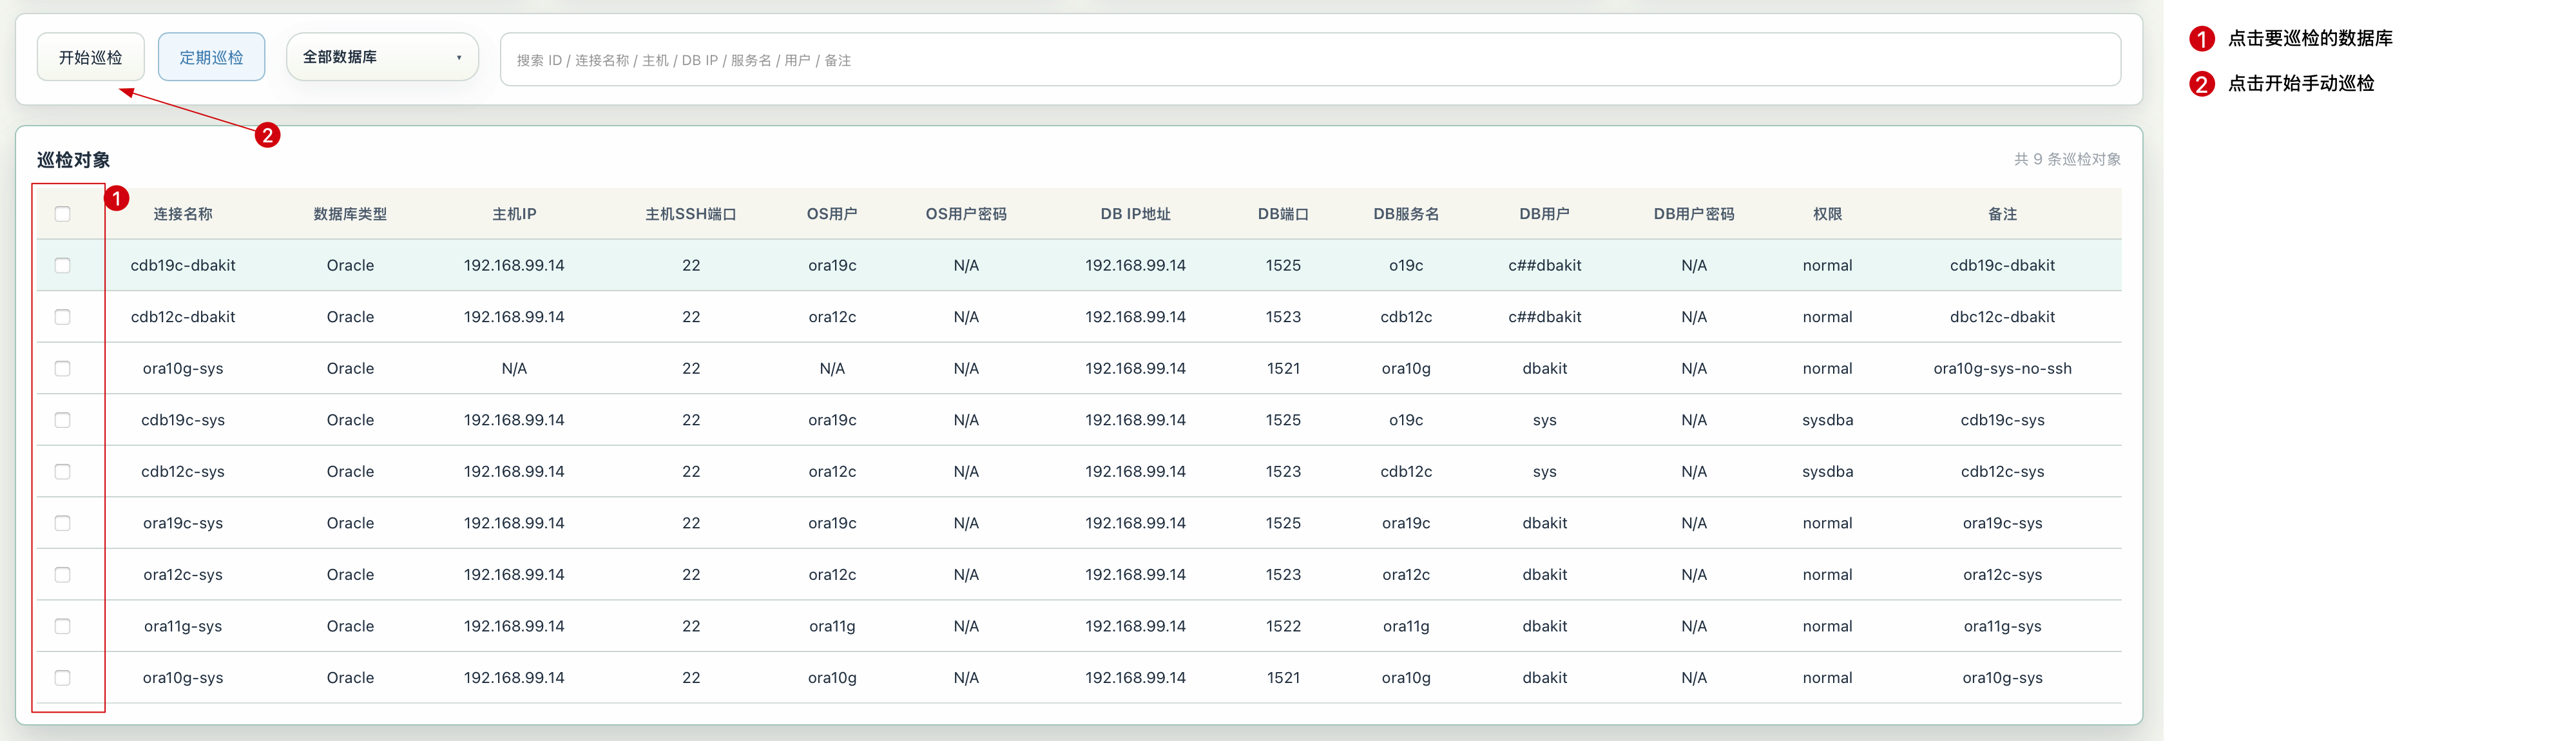Click the remark ora19c-sys cell
The height and width of the screenshot is (741, 2576).
(x=2002, y=523)
